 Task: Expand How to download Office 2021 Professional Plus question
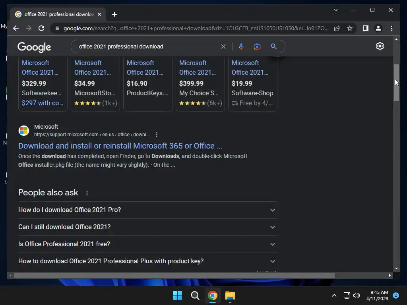coord(147,261)
